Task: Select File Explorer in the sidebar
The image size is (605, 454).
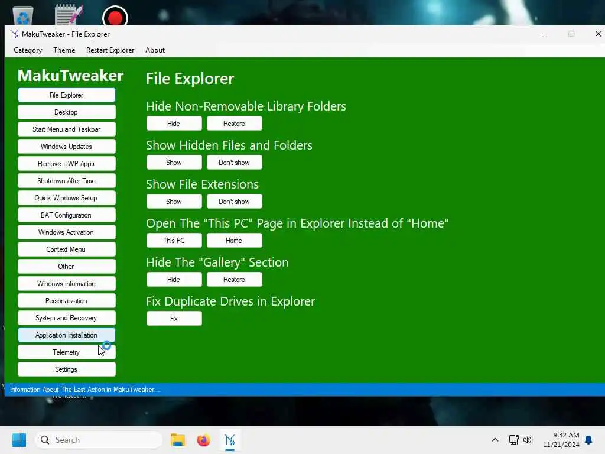Action: pos(66,95)
